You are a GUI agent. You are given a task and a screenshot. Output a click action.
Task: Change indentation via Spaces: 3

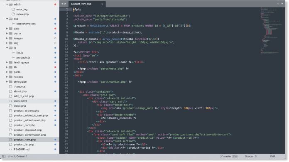pos(250,156)
